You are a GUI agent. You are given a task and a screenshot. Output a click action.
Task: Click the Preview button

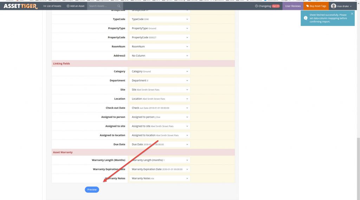[92, 189]
